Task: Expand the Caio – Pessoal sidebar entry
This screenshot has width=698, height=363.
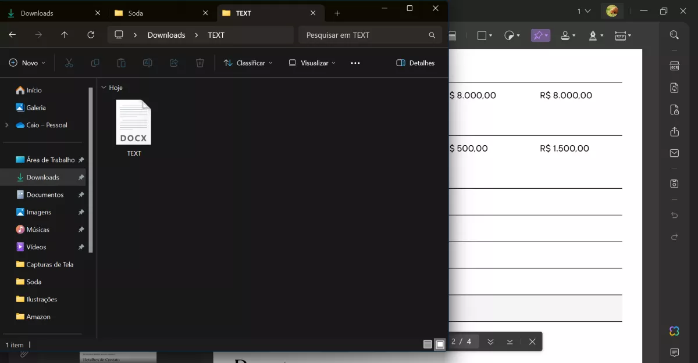Action: point(6,125)
